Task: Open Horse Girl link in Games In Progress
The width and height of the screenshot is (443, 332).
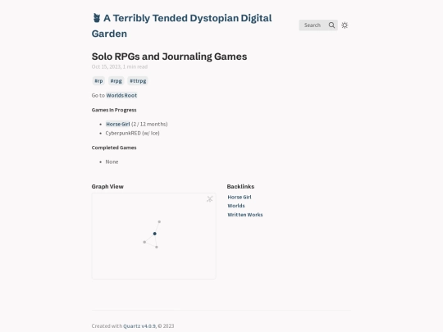Action: coord(118,124)
